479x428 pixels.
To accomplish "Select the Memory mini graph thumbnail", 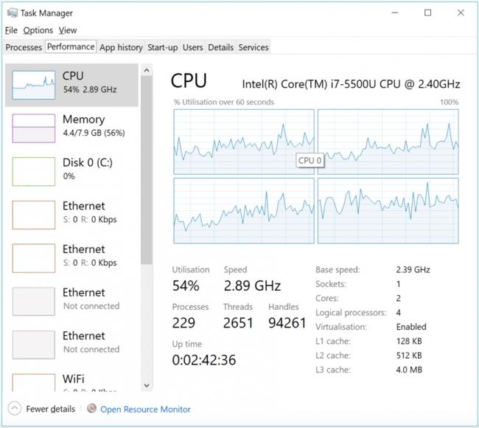I will click(34, 128).
